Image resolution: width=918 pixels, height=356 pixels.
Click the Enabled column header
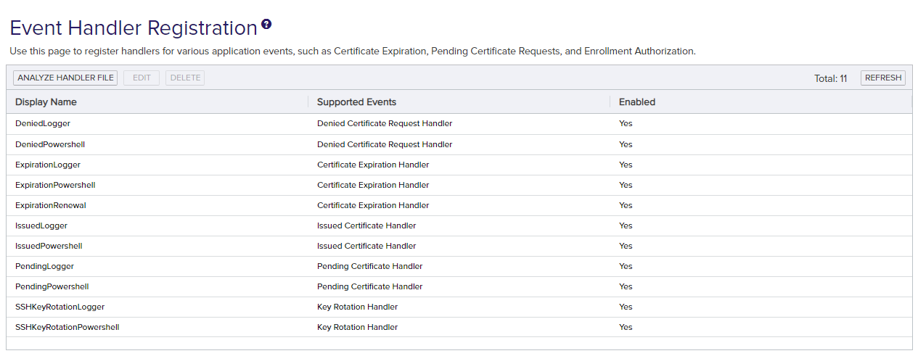(x=636, y=102)
